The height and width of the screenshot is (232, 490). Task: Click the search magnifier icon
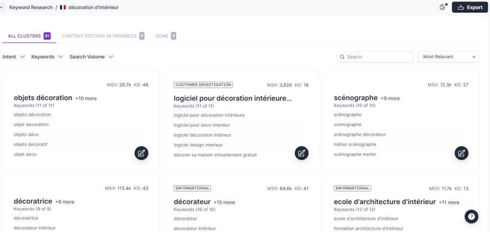[342, 57]
